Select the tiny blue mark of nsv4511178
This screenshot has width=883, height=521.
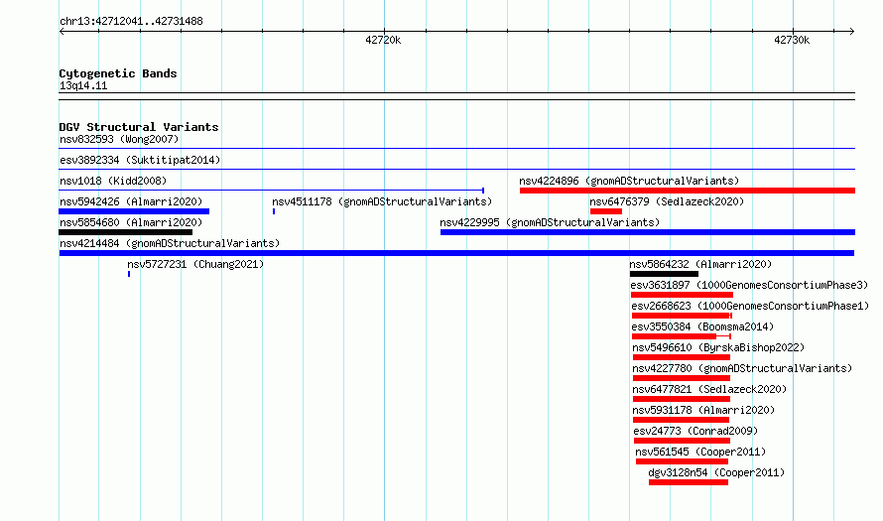(x=274, y=211)
